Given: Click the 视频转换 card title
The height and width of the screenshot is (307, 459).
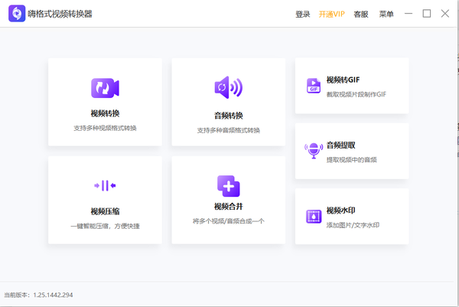Looking at the screenshot, I should [105, 114].
